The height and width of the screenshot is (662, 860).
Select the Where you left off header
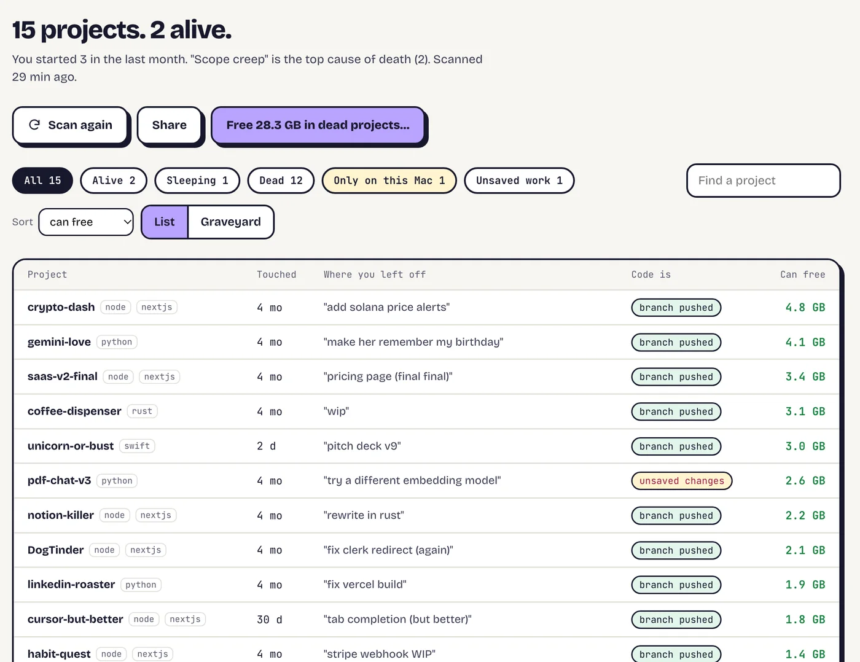pyautogui.click(x=375, y=275)
